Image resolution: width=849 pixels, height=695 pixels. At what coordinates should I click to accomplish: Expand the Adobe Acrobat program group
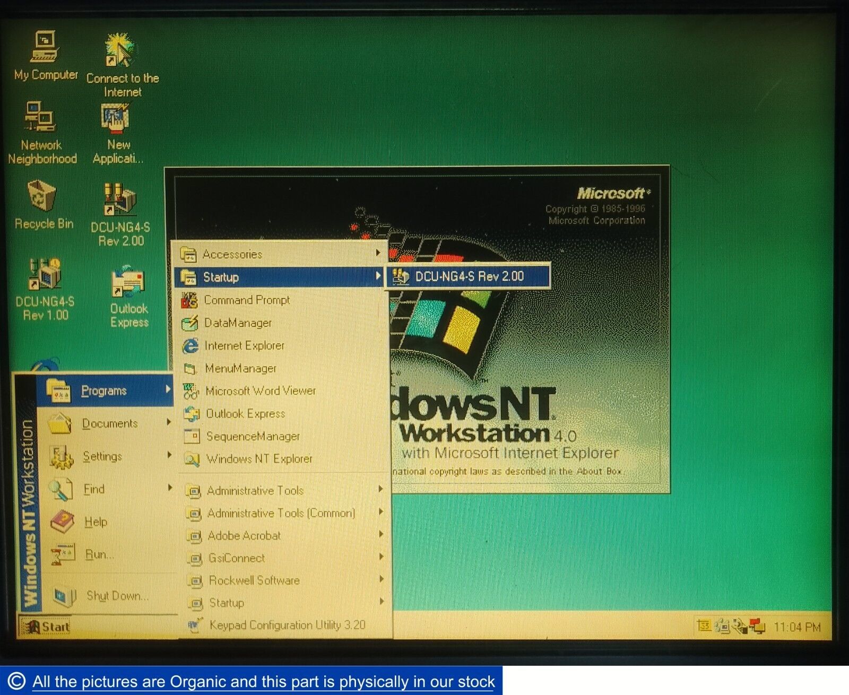pyautogui.click(x=286, y=536)
